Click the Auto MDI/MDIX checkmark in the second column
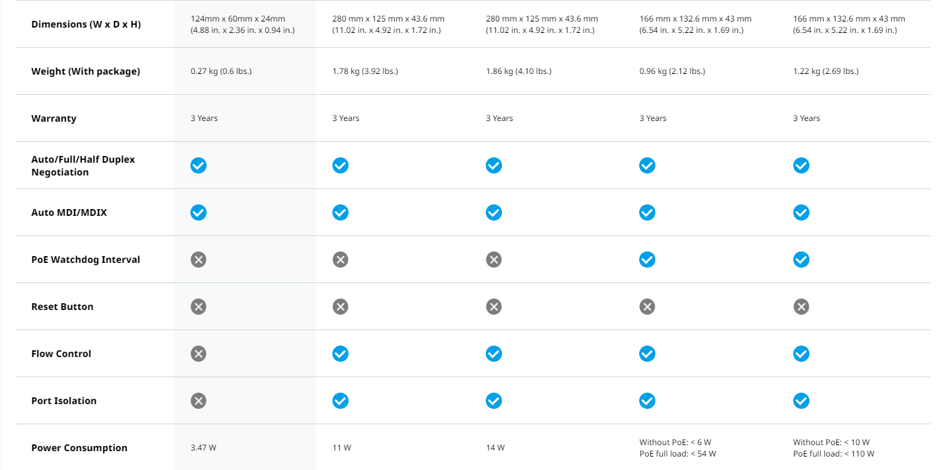 click(x=340, y=212)
